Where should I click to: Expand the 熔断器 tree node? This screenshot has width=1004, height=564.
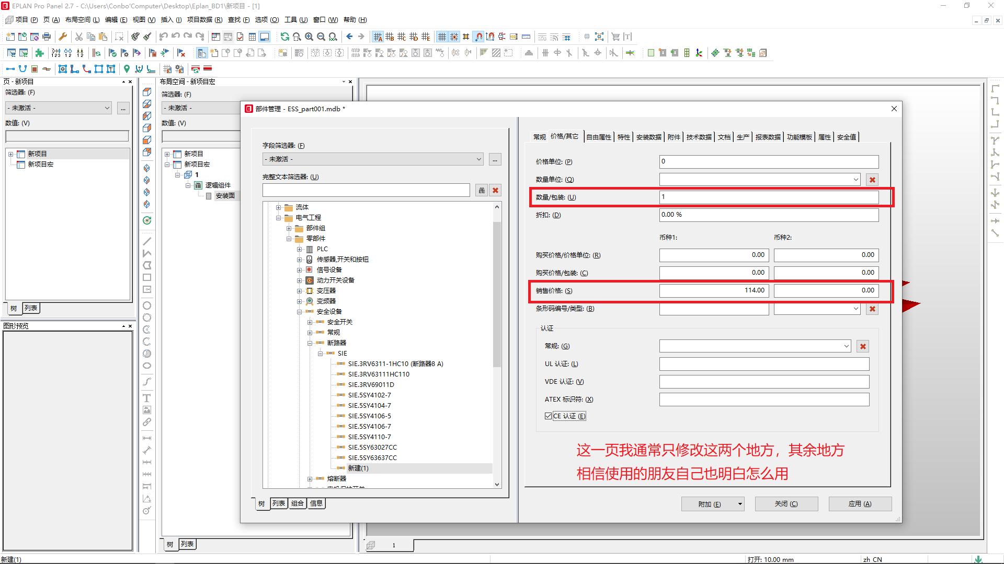pyautogui.click(x=310, y=478)
